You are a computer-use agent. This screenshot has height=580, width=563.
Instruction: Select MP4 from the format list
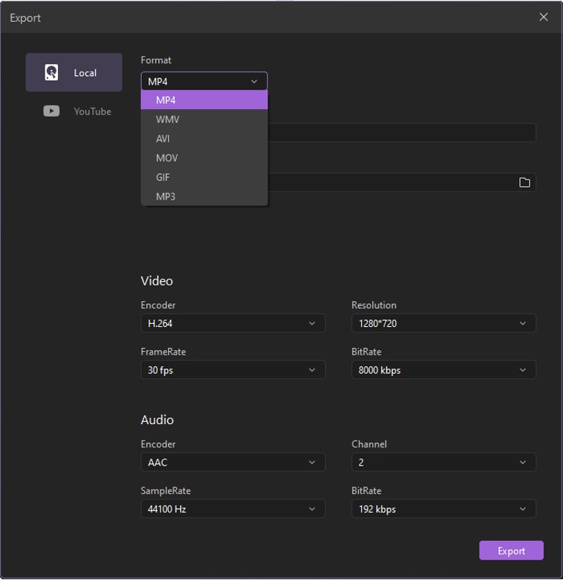point(203,100)
